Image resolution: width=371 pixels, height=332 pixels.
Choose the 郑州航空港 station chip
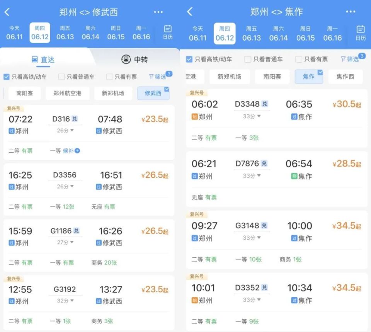pos(67,93)
